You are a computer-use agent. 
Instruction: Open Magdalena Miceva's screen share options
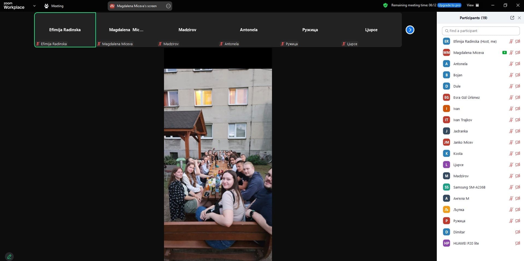tap(168, 6)
